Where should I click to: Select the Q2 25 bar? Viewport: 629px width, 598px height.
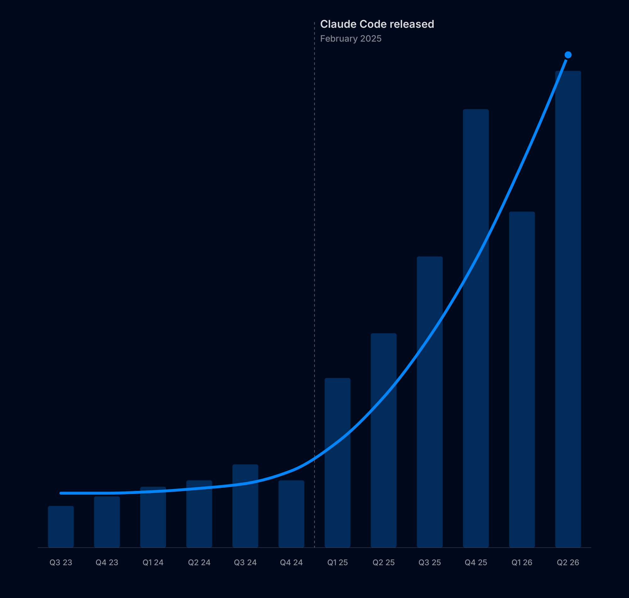tap(384, 441)
